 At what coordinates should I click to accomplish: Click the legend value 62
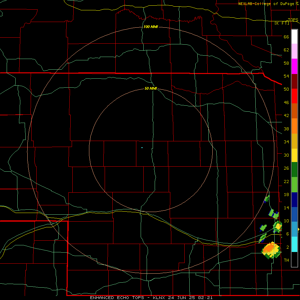coord(286,50)
